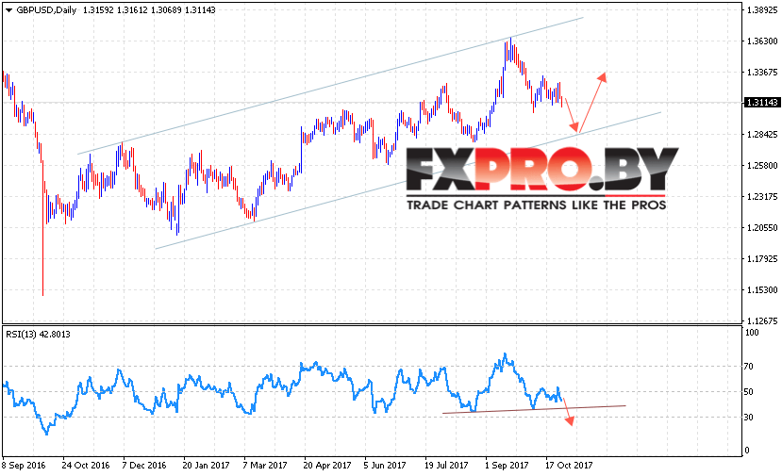The height and width of the screenshot is (476, 782).
Task: Click price axis value 1.25800
Action: coord(762,166)
